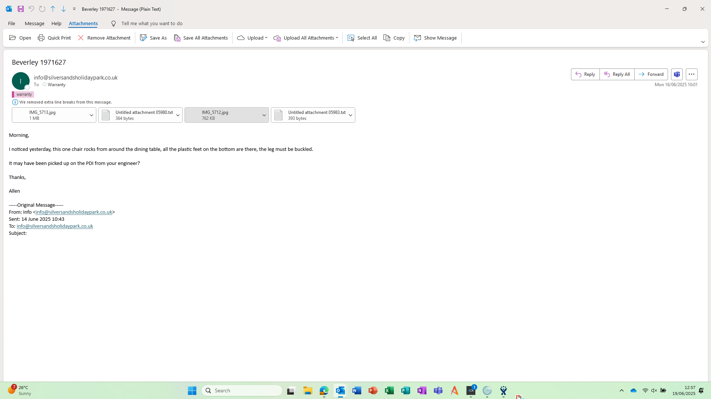
Task: Open the selected attachment
Action: [x=20, y=38]
